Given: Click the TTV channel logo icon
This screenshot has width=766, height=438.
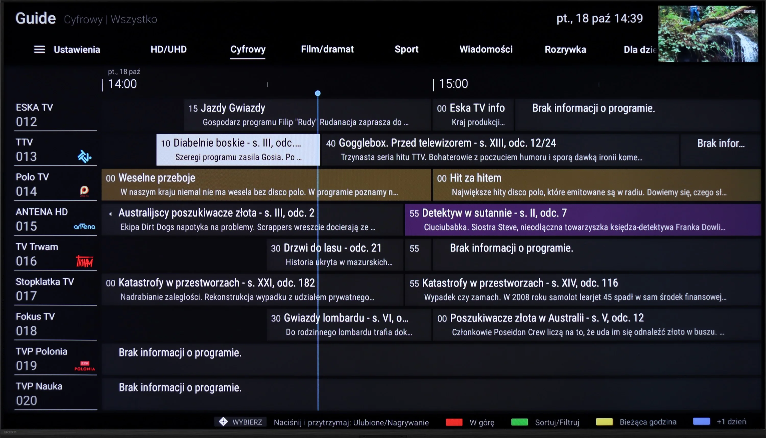Looking at the screenshot, I should click(x=85, y=156).
